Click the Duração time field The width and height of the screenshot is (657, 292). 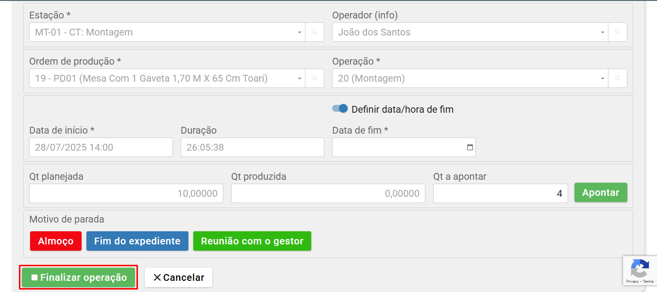[x=252, y=147]
